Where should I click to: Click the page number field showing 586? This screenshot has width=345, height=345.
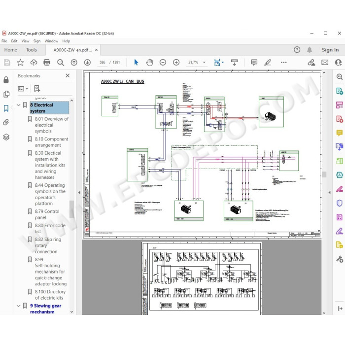(103, 63)
